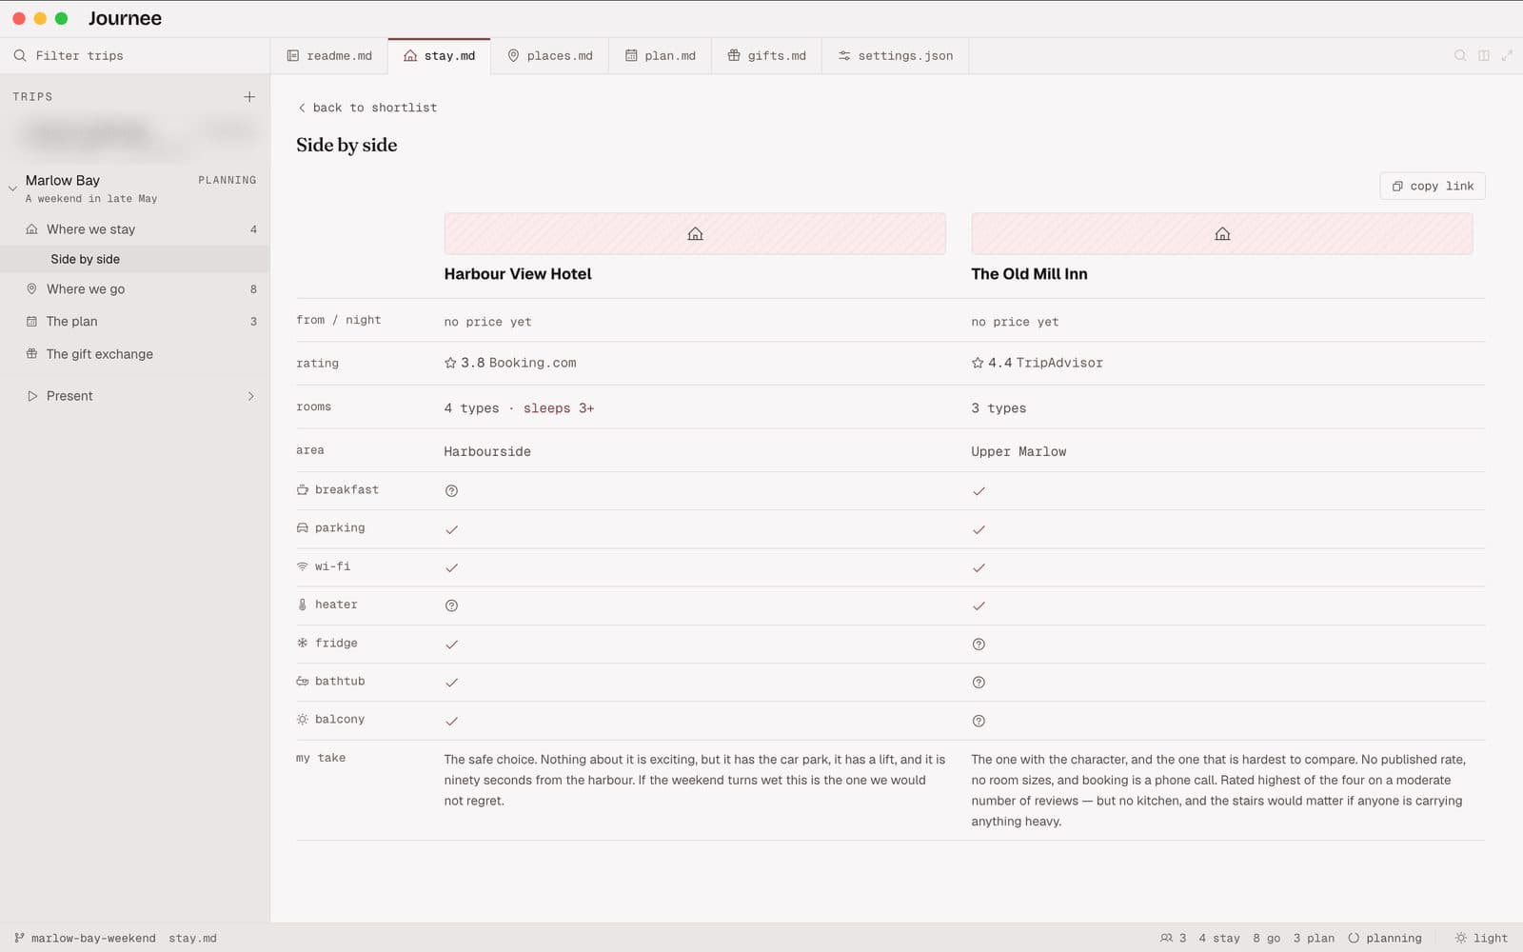The width and height of the screenshot is (1523, 952).
Task: Open The gift exchange in sidebar
Action: 135,354
